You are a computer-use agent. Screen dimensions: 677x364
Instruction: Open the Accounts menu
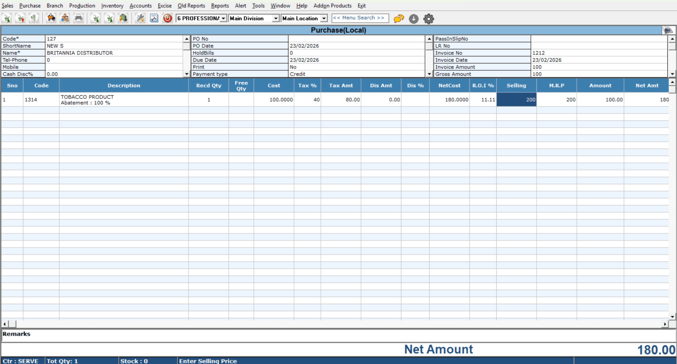click(140, 5)
